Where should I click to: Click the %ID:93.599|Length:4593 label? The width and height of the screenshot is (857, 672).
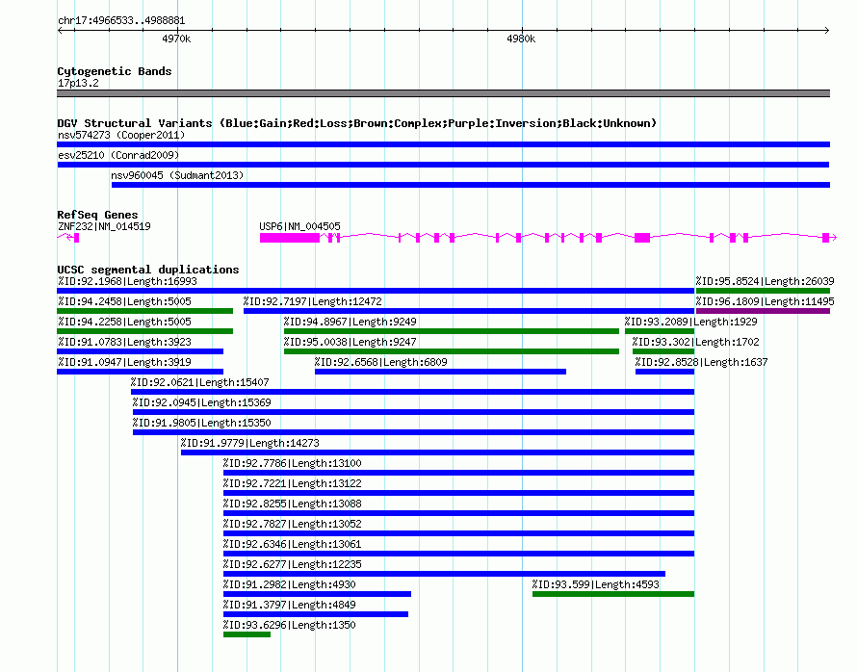pos(596,584)
